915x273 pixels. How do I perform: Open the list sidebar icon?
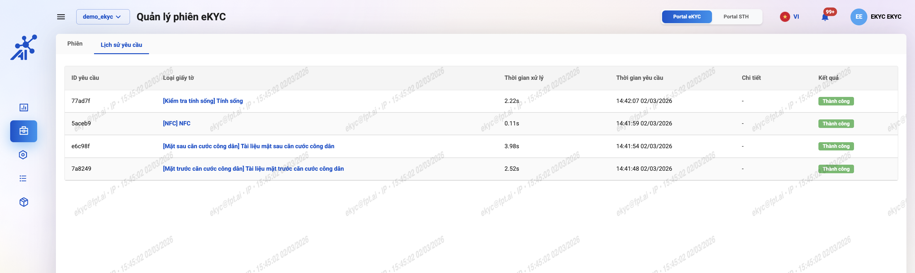(23, 178)
